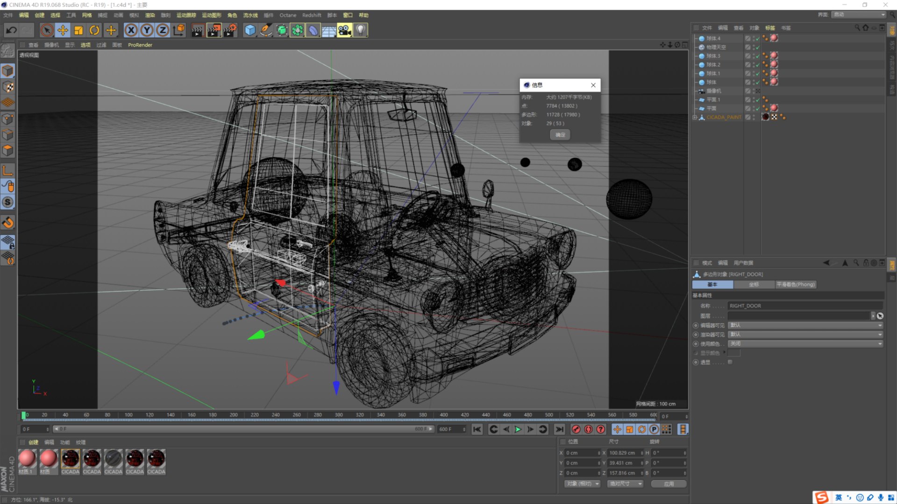
Task: Toggle the Y axis lock
Action: coord(147,30)
